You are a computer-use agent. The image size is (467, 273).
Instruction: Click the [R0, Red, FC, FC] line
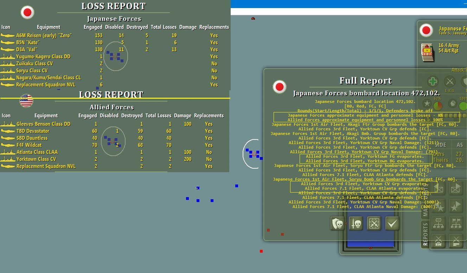[365, 106]
